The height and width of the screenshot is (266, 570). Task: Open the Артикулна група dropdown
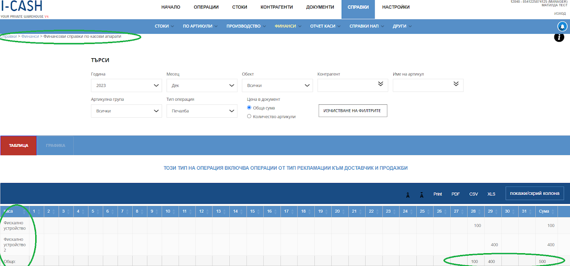coord(126,111)
